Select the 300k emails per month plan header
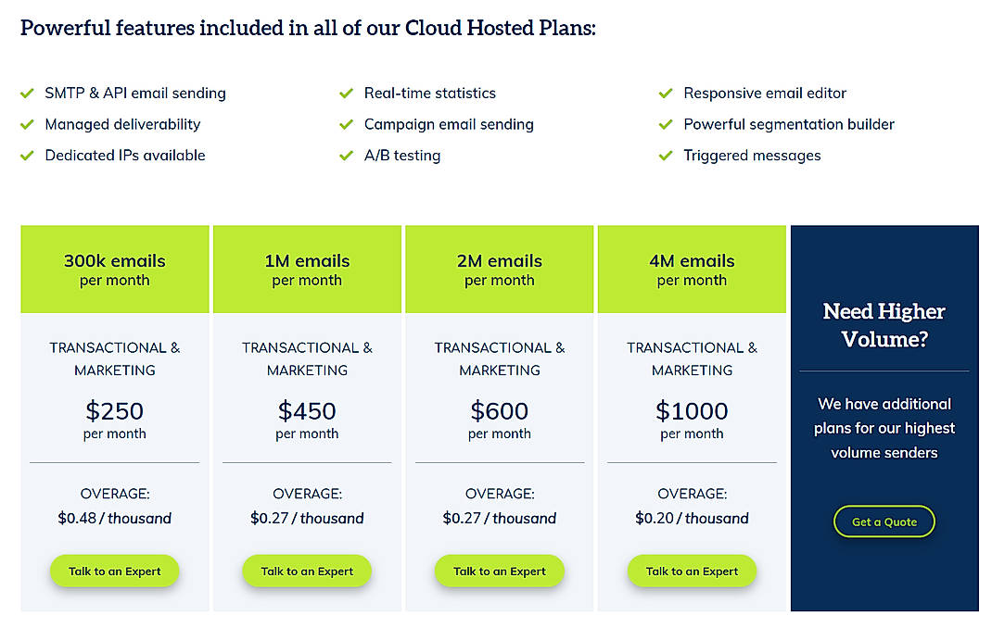Image resolution: width=992 pixels, height=628 pixels. tap(114, 269)
